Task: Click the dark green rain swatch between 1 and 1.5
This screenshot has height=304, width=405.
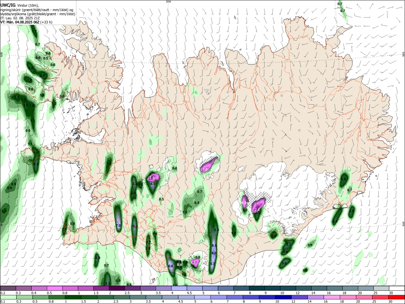Action: [73, 297]
